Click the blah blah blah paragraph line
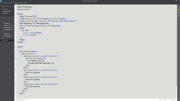Viewport: 180px width, 101px height. point(41,63)
